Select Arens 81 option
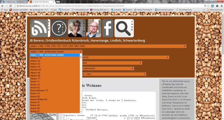The width and height of the screenshot is (224, 120). 55,102
